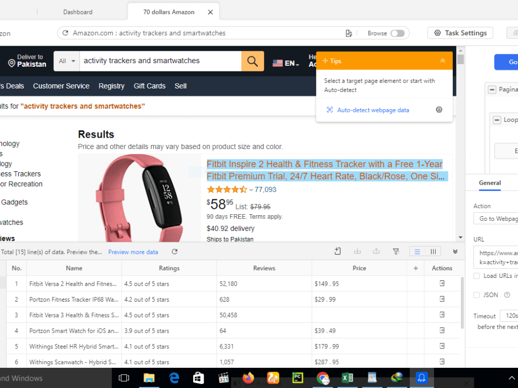Screen dimensions: 518x388
Task: Toggle the Browse mode switch
Action: [x=397, y=33]
